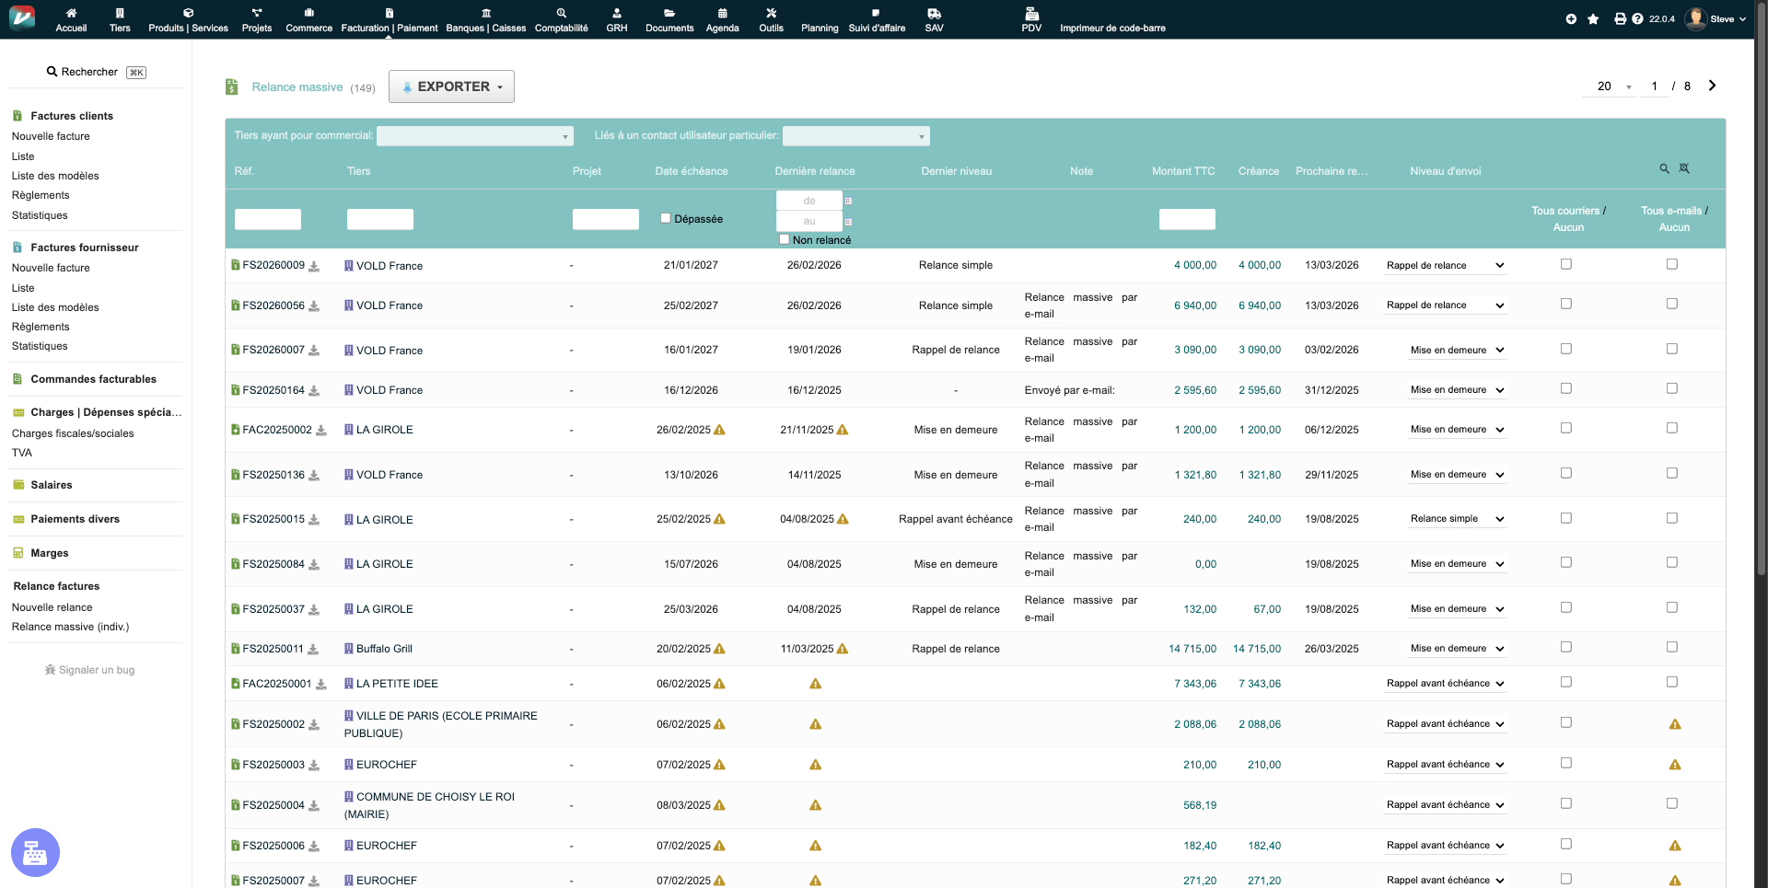Open the Facturation | Paiement menu
The image size is (1768, 888).
click(x=389, y=19)
